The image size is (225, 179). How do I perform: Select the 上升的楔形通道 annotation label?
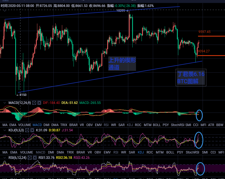click(122, 64)
